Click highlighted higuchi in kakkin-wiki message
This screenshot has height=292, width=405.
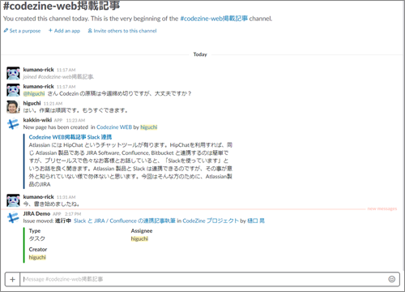tap(149, 127)
